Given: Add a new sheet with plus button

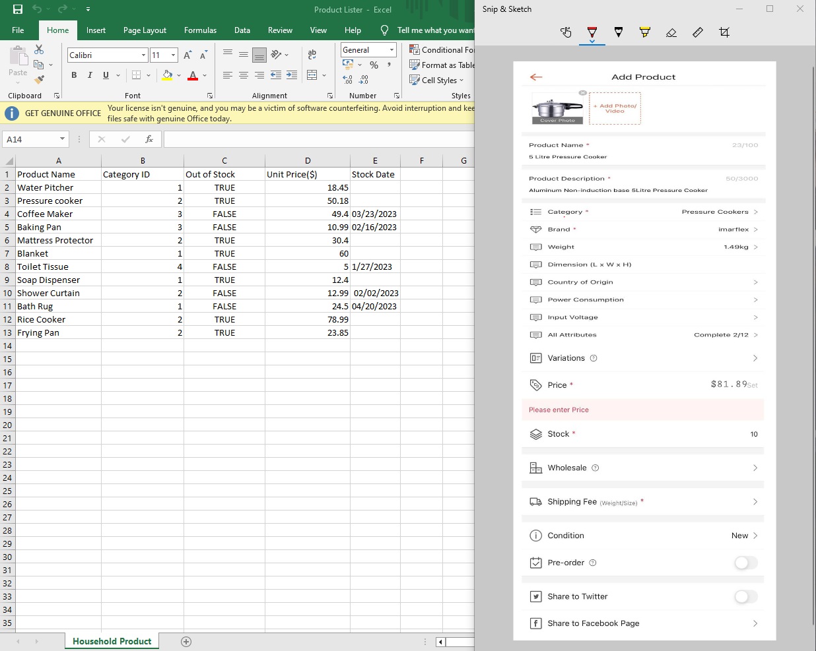Looking at the screenshot, I should pos(186,642).
